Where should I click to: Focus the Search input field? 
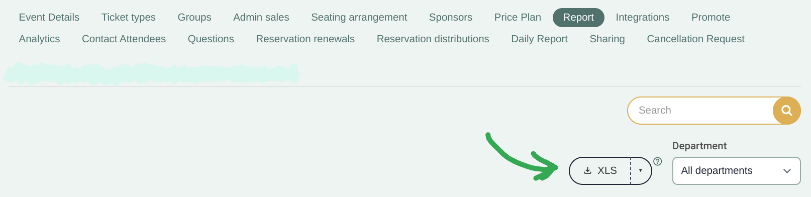tap(700, 111)
